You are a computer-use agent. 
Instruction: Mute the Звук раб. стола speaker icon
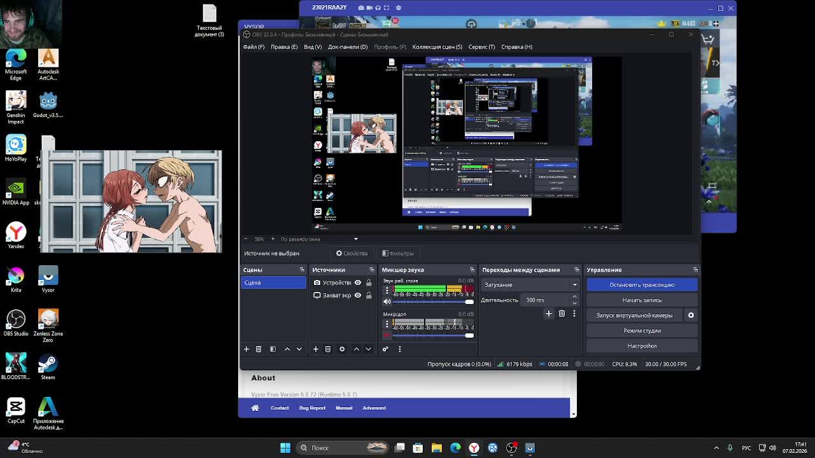tap(386, 302)
